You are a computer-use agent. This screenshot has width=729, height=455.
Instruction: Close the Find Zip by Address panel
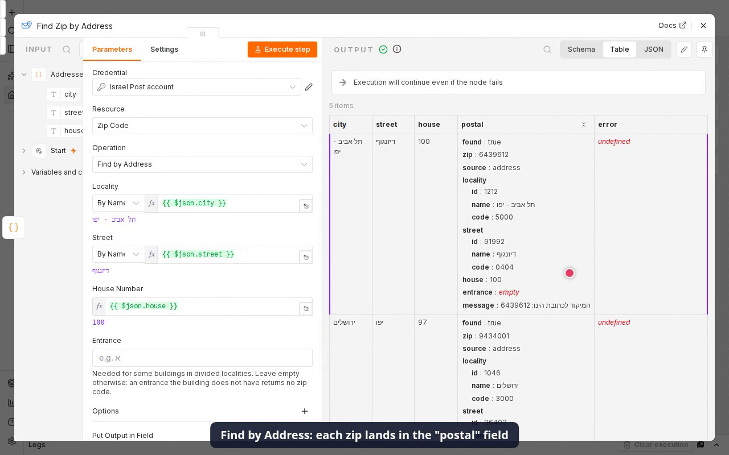click(703, 26)
